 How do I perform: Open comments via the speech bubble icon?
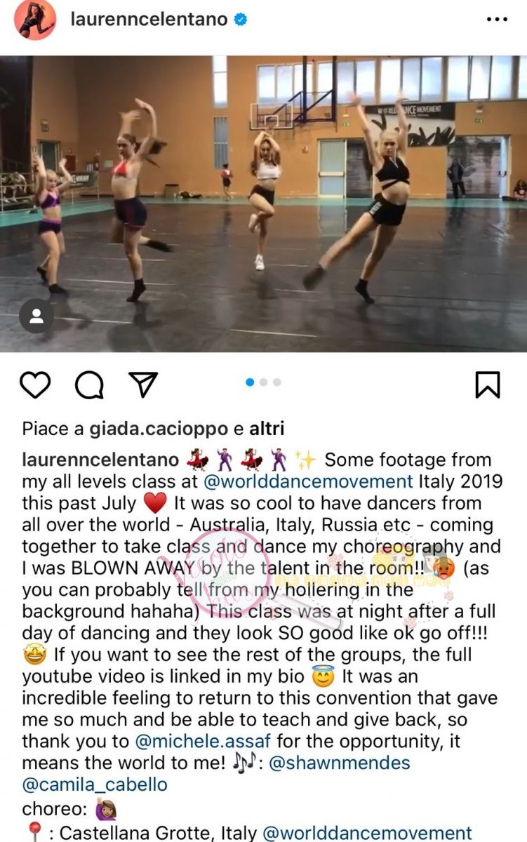coord(89,385)
